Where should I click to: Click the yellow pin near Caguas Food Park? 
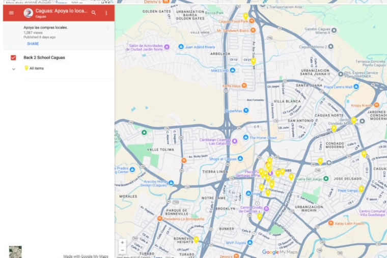(x=245, y=16)
